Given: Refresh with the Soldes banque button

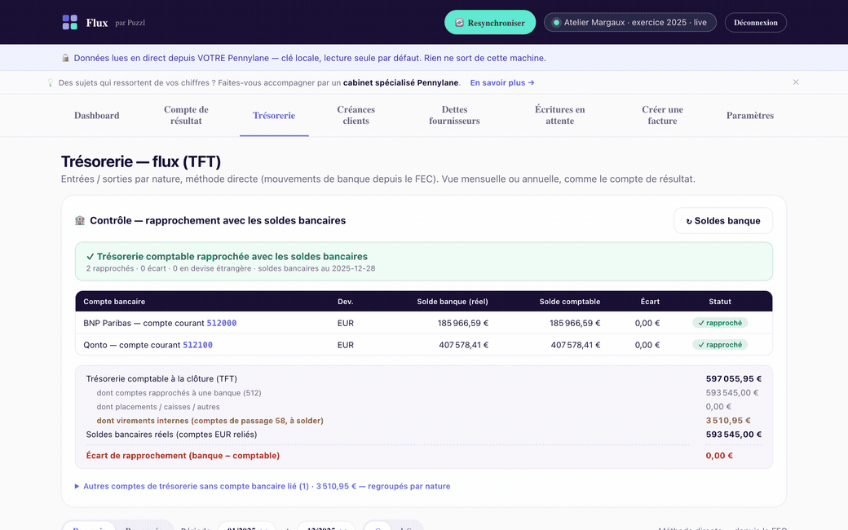Looking at the screenshot, I should [723, 221].
